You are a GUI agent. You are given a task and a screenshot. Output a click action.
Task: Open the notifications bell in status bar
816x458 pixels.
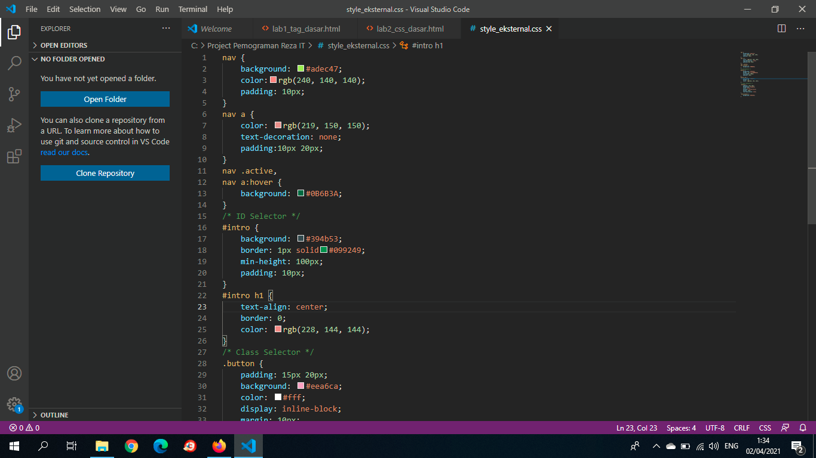803,428
